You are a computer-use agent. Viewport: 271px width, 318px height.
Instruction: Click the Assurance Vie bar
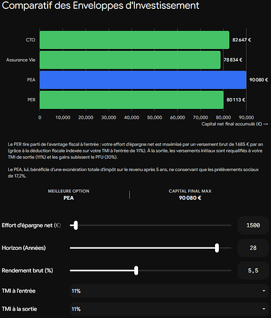[130, 60]
